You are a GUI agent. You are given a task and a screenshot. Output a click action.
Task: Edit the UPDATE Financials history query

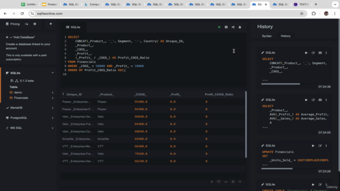click(x=320, y=146)
